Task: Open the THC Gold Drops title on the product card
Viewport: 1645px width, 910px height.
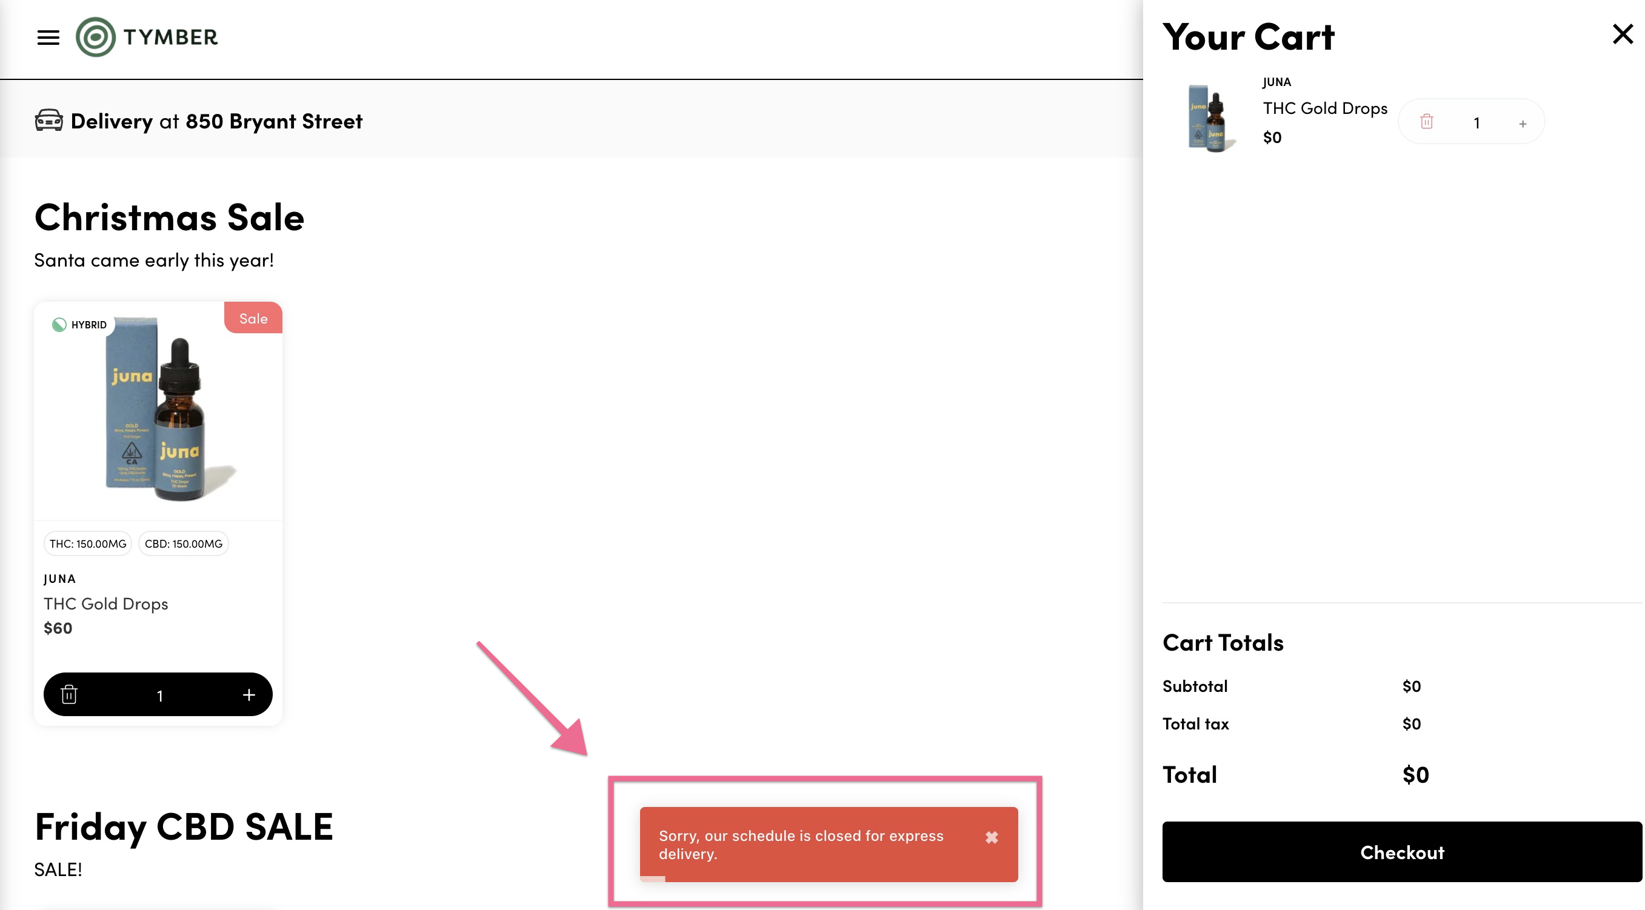Action: tap(106, 603)
